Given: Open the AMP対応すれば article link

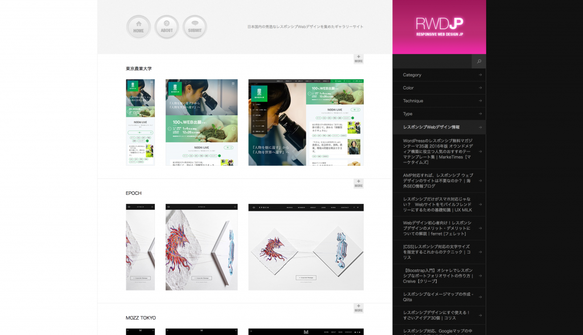Looking at the screenshot, I should coord(439,181).
